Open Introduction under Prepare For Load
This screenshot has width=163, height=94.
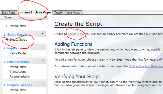coord(18,90)
